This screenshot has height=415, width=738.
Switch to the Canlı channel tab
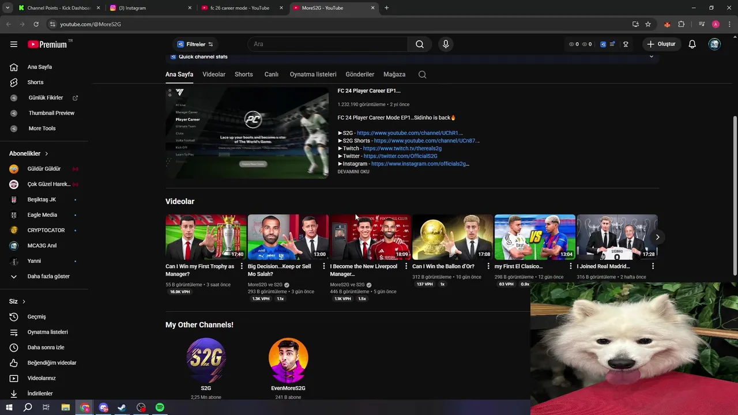(x=272, y=74)
